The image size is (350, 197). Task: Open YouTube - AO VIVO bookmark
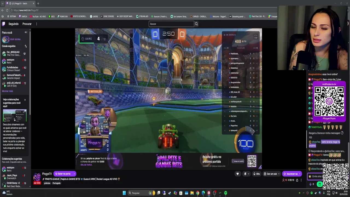coord(38,16)
